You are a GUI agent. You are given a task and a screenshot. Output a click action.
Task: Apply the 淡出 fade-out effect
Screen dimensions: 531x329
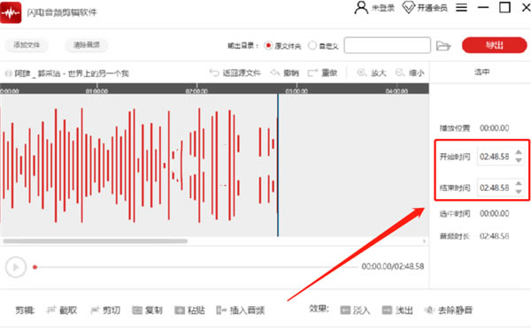(397, 310)
